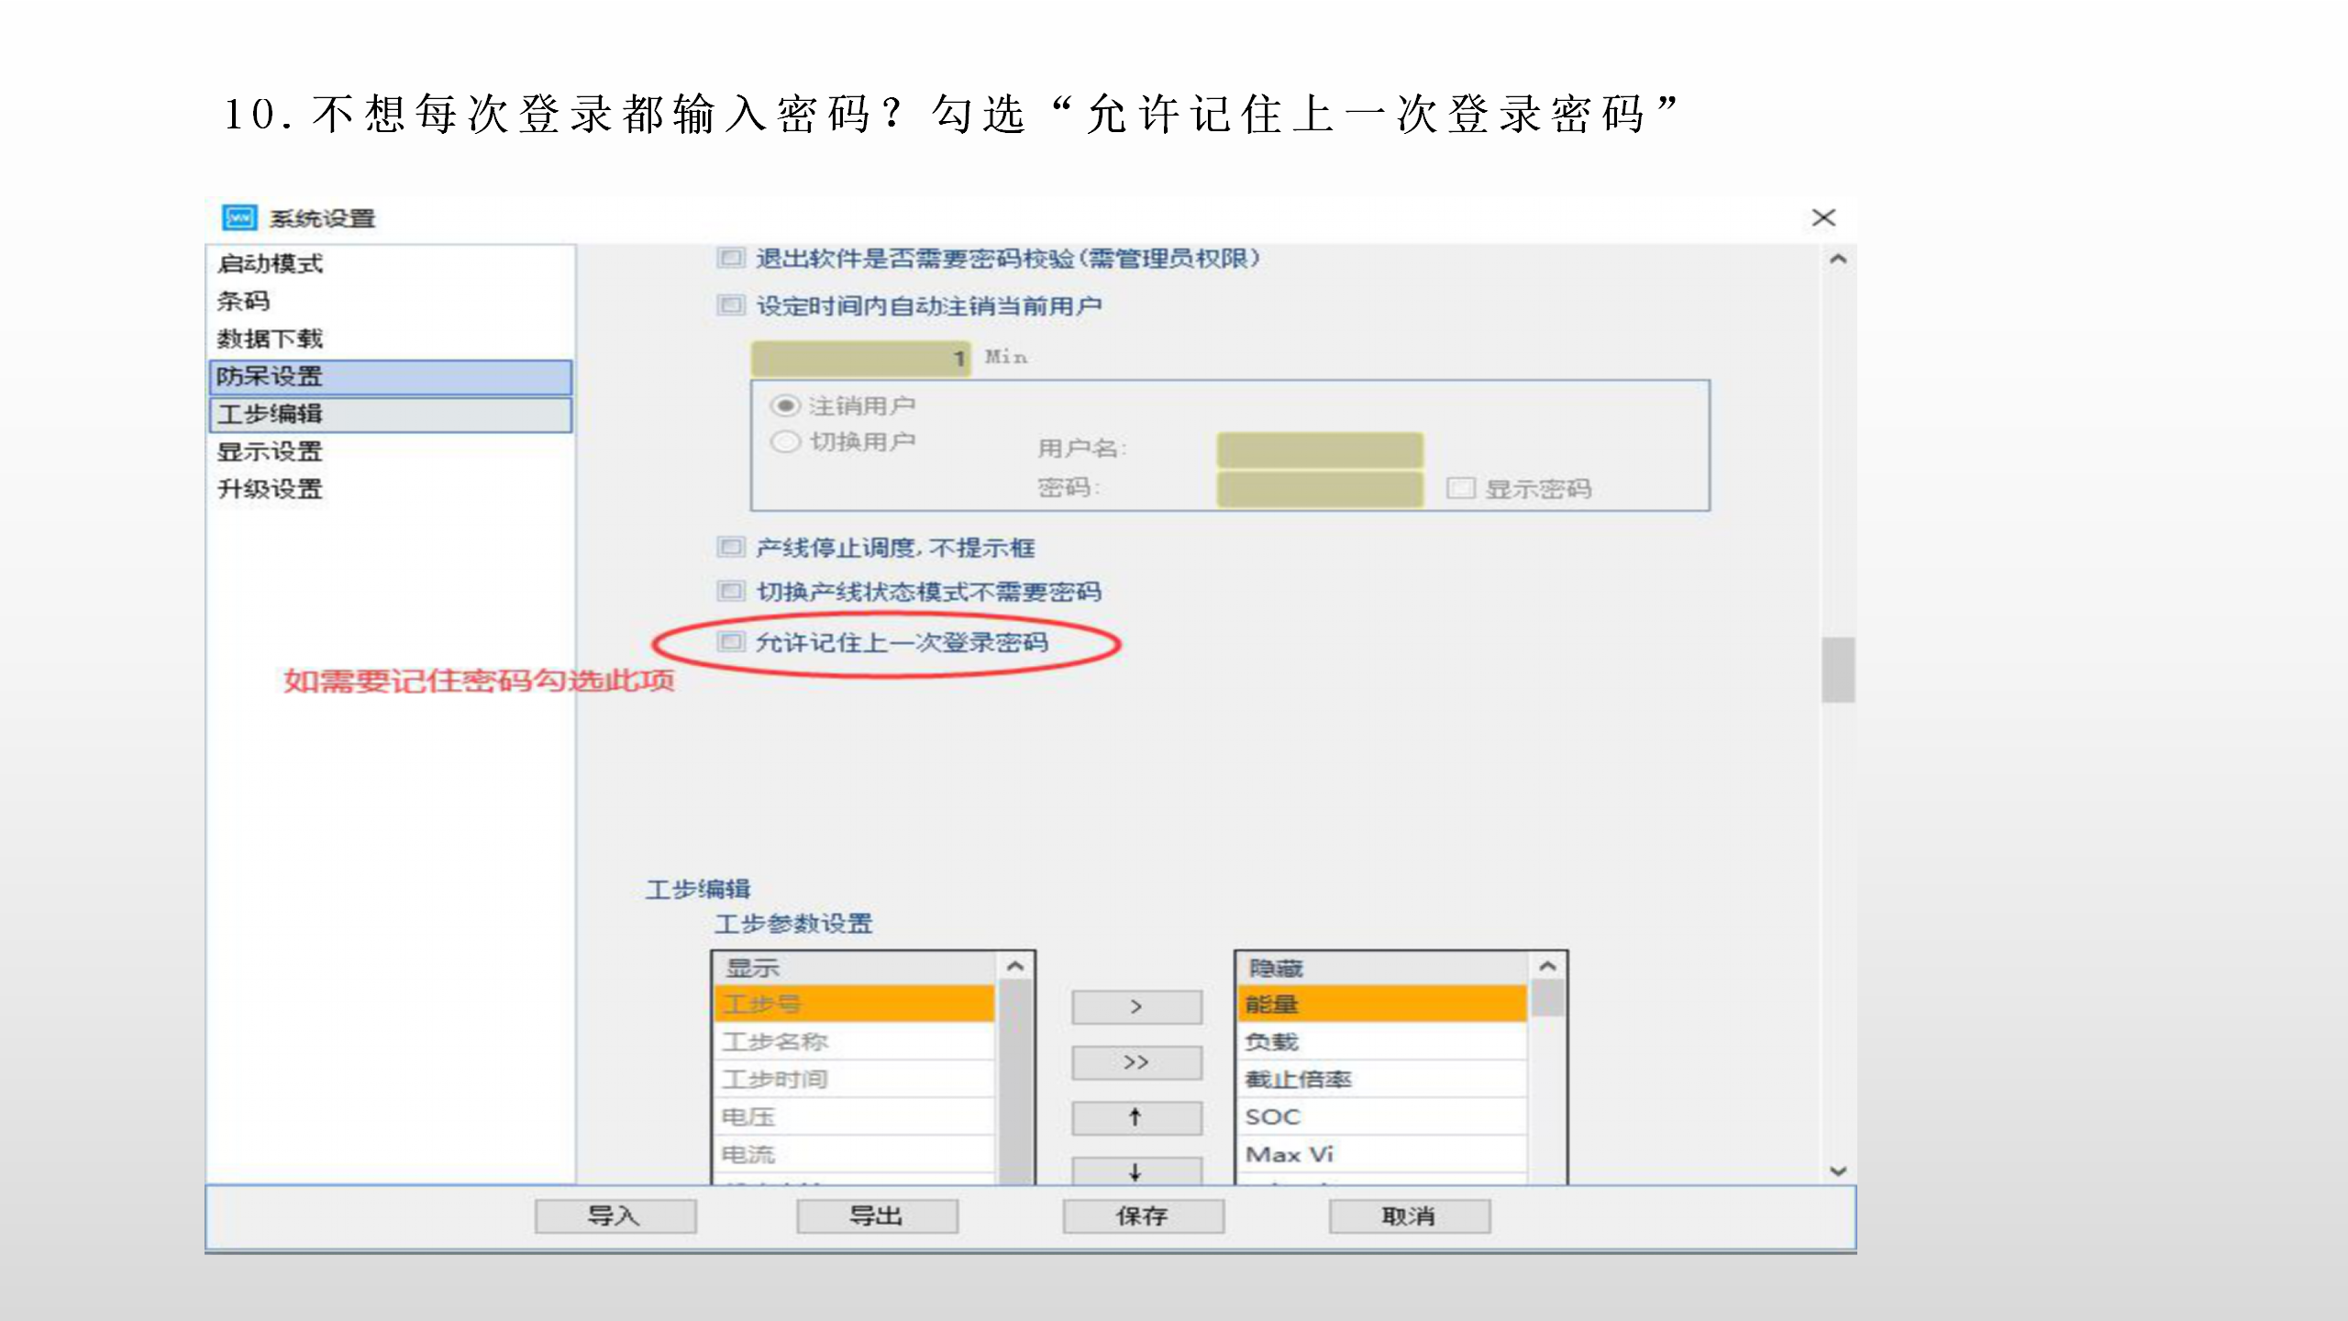Image resolution: width=2348 pixels, height=1321 pixels.
Task: Click the auto-logout minutes input field
Action: click(x=860, y=358)
